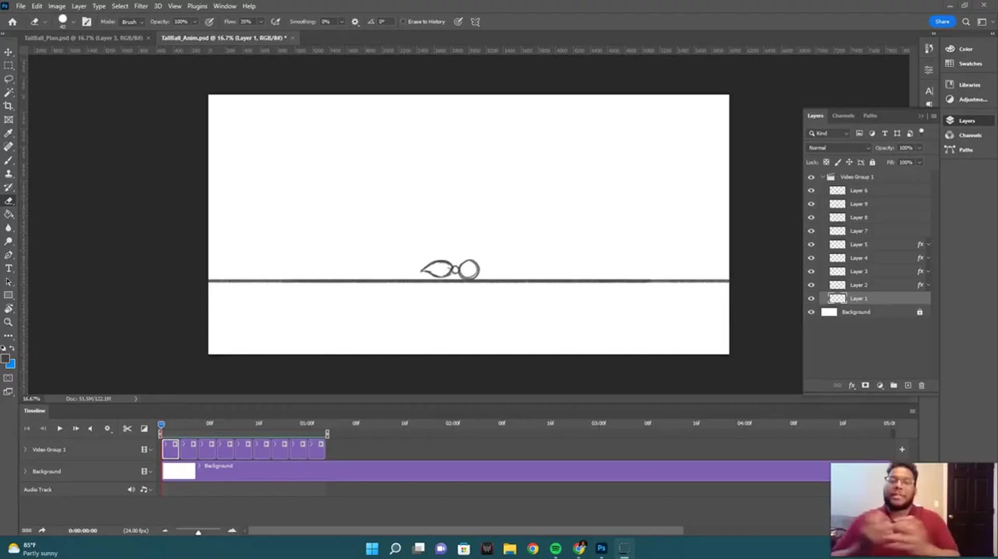Create new group folder icon
This screenshot has height=559, width=998.
[894, 386]
